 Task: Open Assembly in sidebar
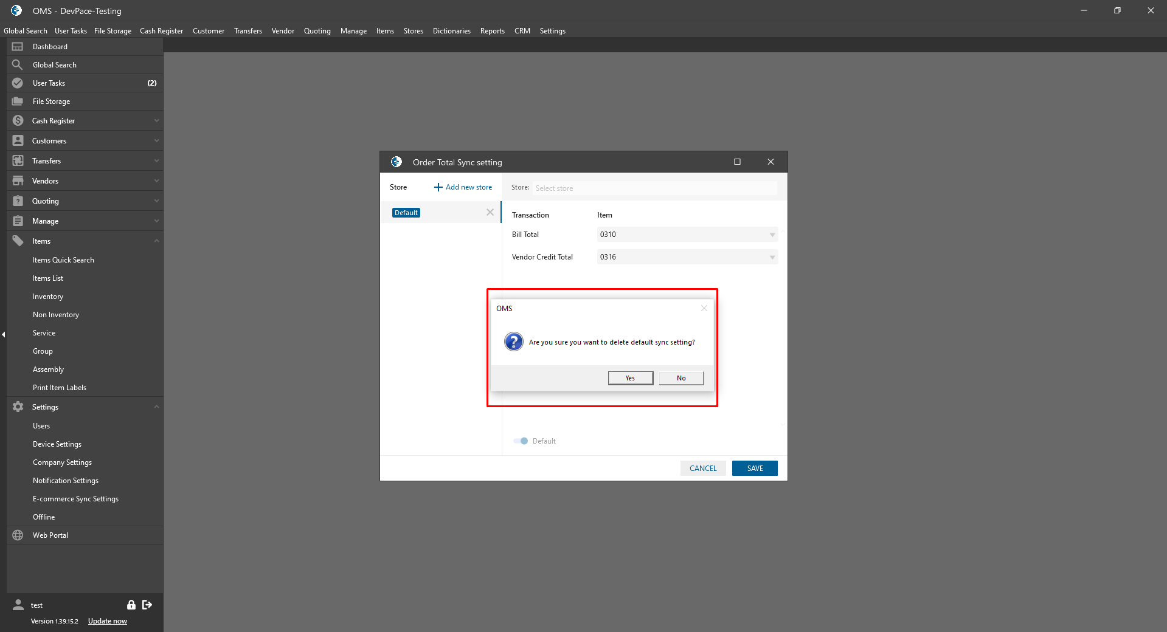[x=49, y=369]
